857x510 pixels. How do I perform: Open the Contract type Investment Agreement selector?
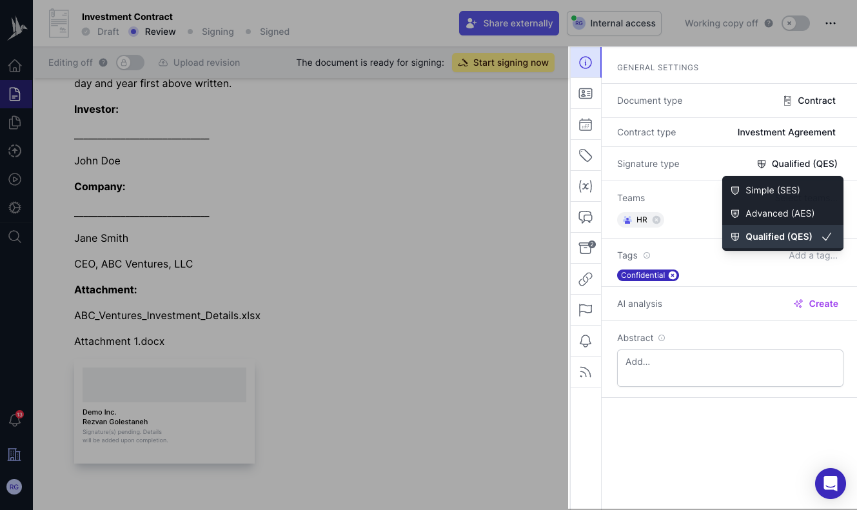click(x=786, y=132)
